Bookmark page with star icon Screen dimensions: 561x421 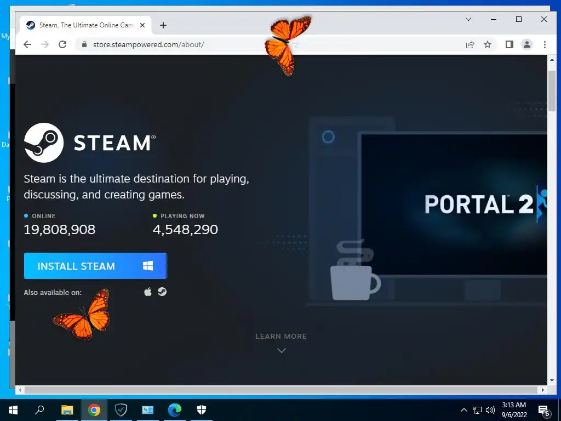pos(487,44)
